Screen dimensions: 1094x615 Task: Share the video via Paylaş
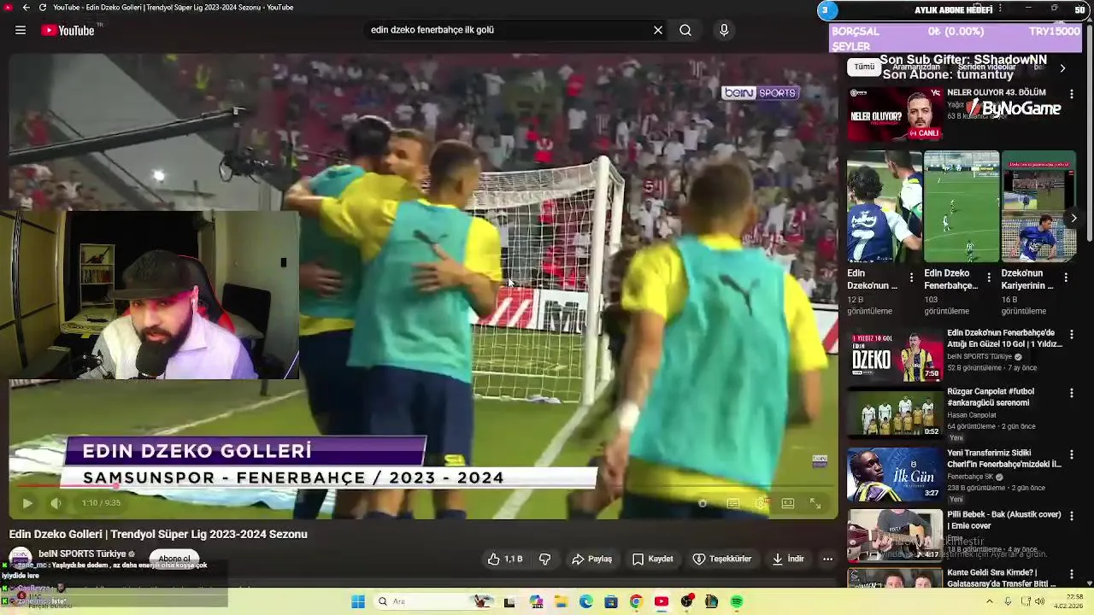click(592, 559)
